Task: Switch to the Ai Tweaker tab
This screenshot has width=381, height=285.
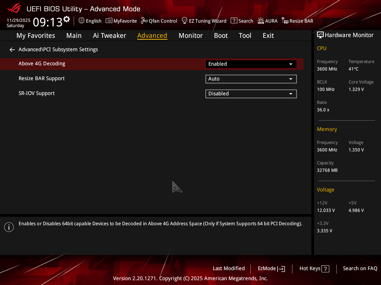Action: pyautogui.click(x=109, y=36)
